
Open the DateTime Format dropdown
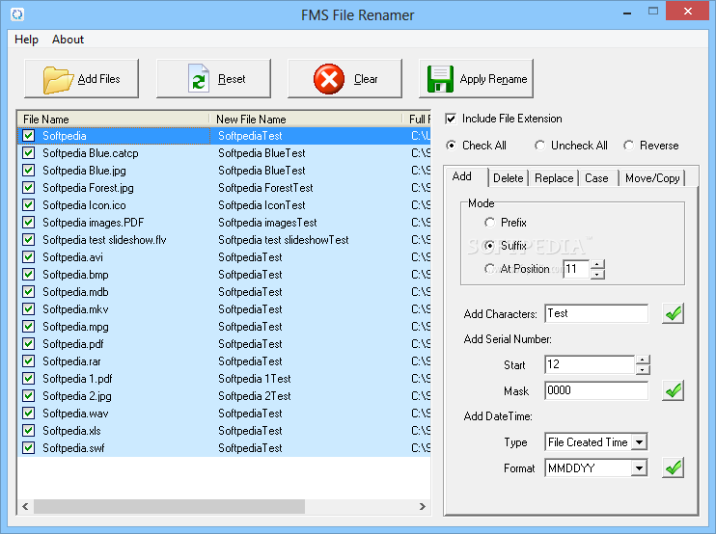coord(640,467)
